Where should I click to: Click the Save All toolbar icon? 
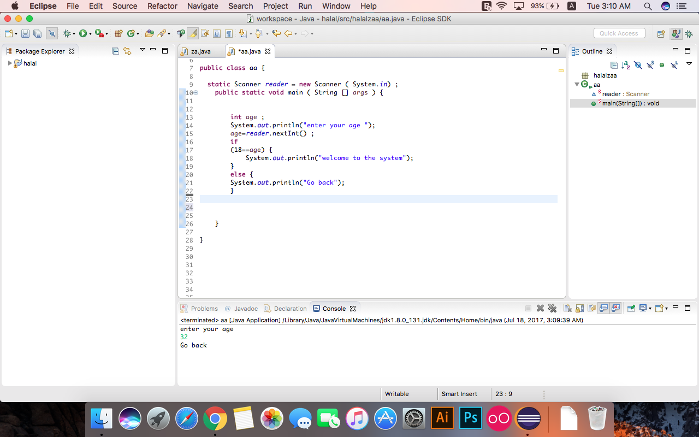point(38,34)
